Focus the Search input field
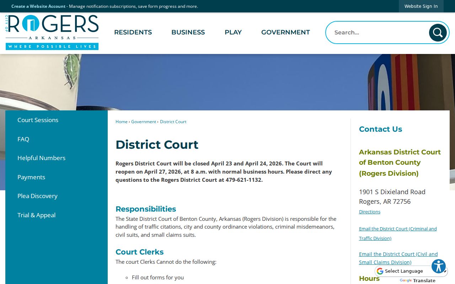This screenshot has height=284, width=455. click(380, 33)
